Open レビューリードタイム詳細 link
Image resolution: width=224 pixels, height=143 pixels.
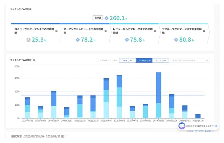coord(200,131)
